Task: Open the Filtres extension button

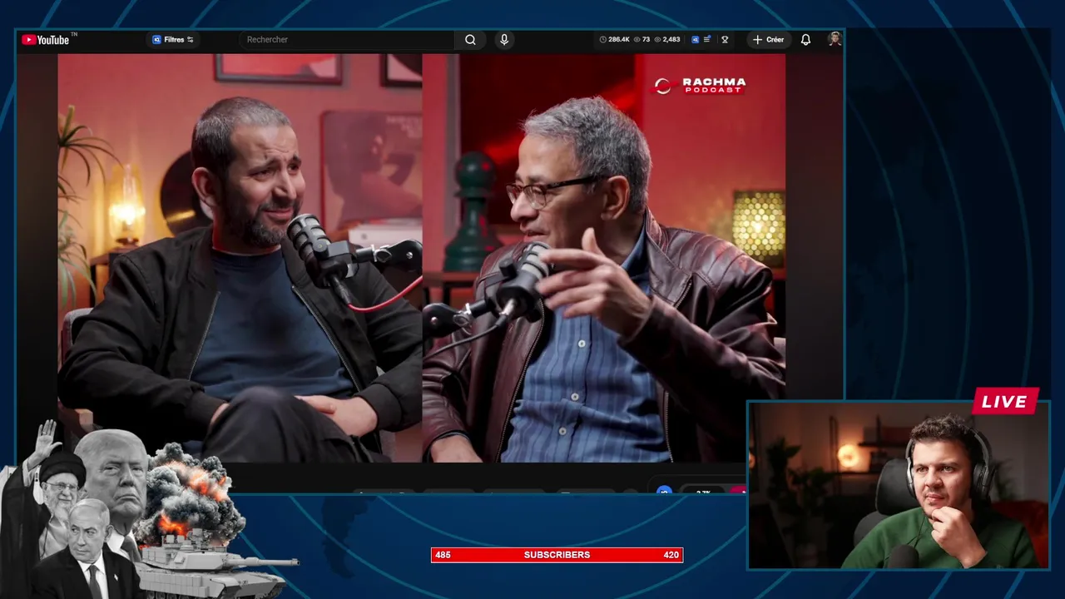Action: click(173, 39)
